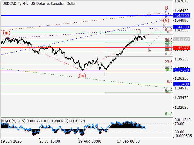Screen dimensions: 194x145
Task: Click the 1.36350 axis price value
Action: pos(182,79)
